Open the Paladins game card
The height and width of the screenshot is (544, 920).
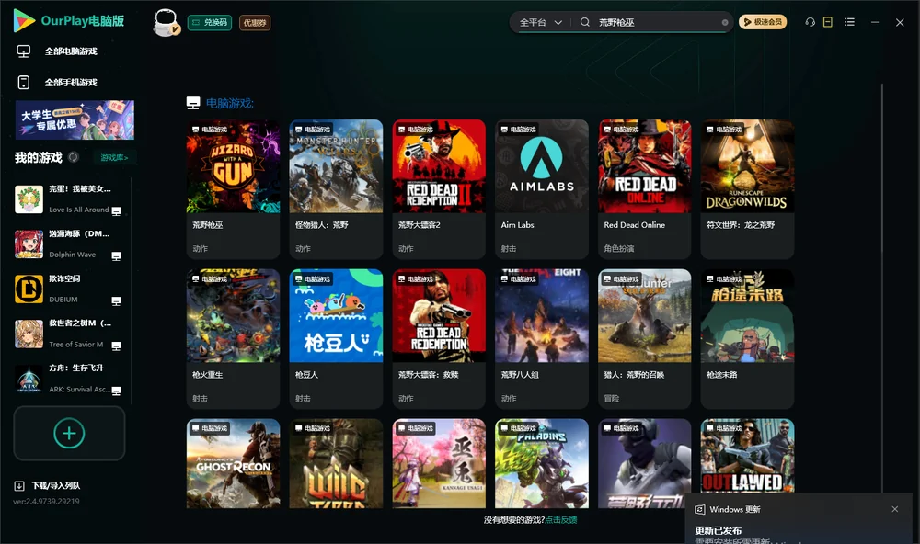point(542,463)
